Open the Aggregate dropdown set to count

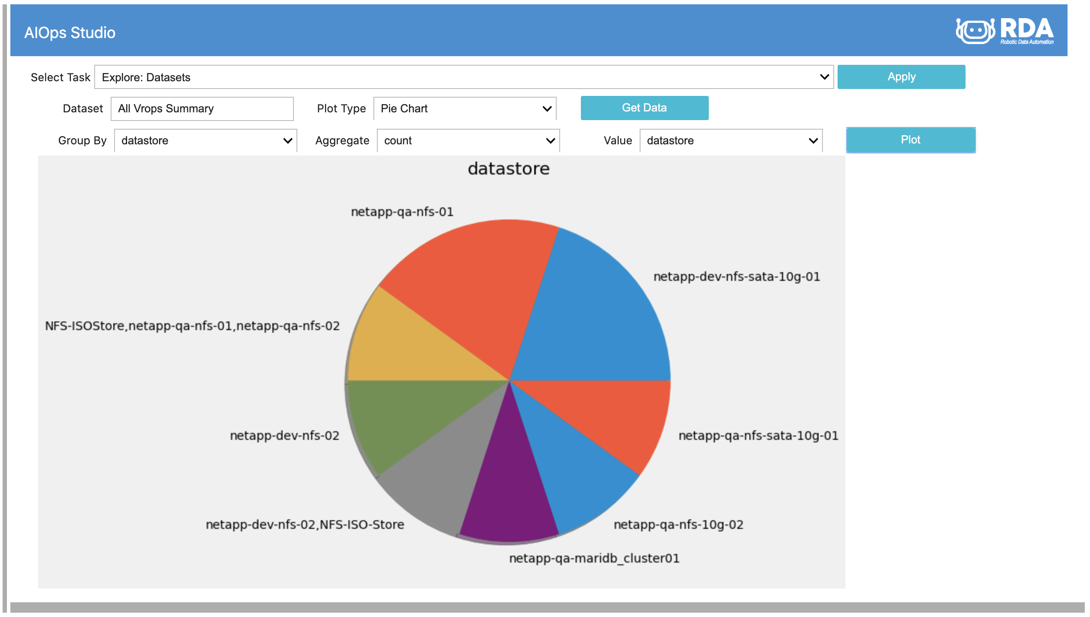coord(468,140)
